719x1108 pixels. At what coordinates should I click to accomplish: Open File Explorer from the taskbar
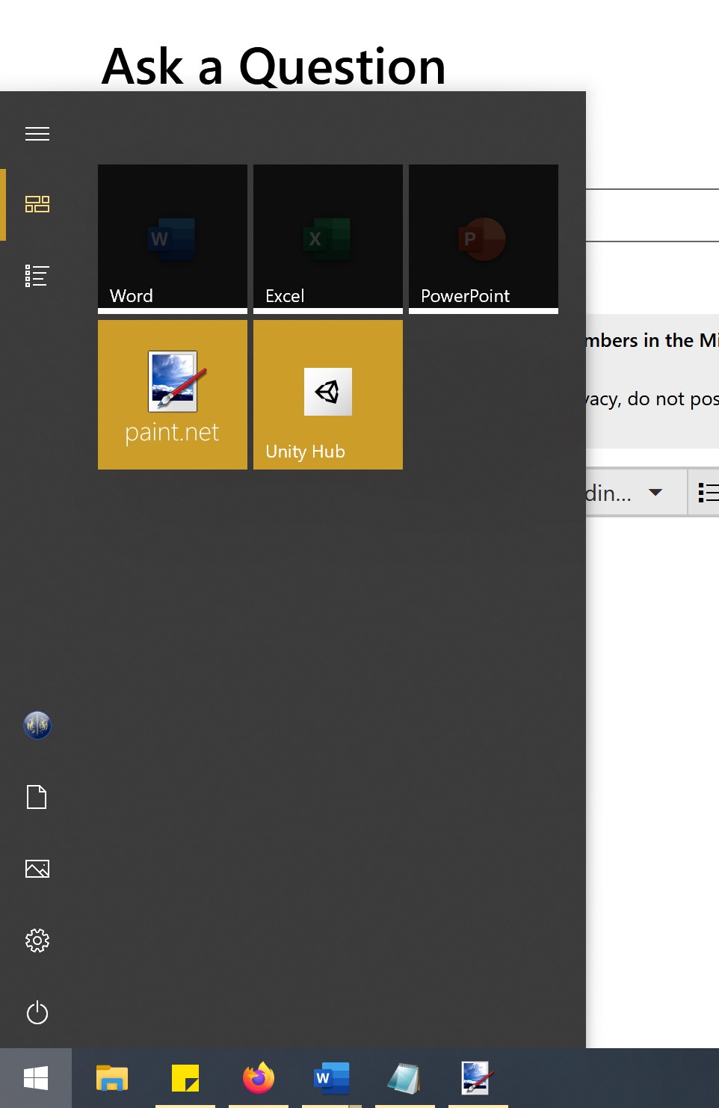coord(112,1078)
